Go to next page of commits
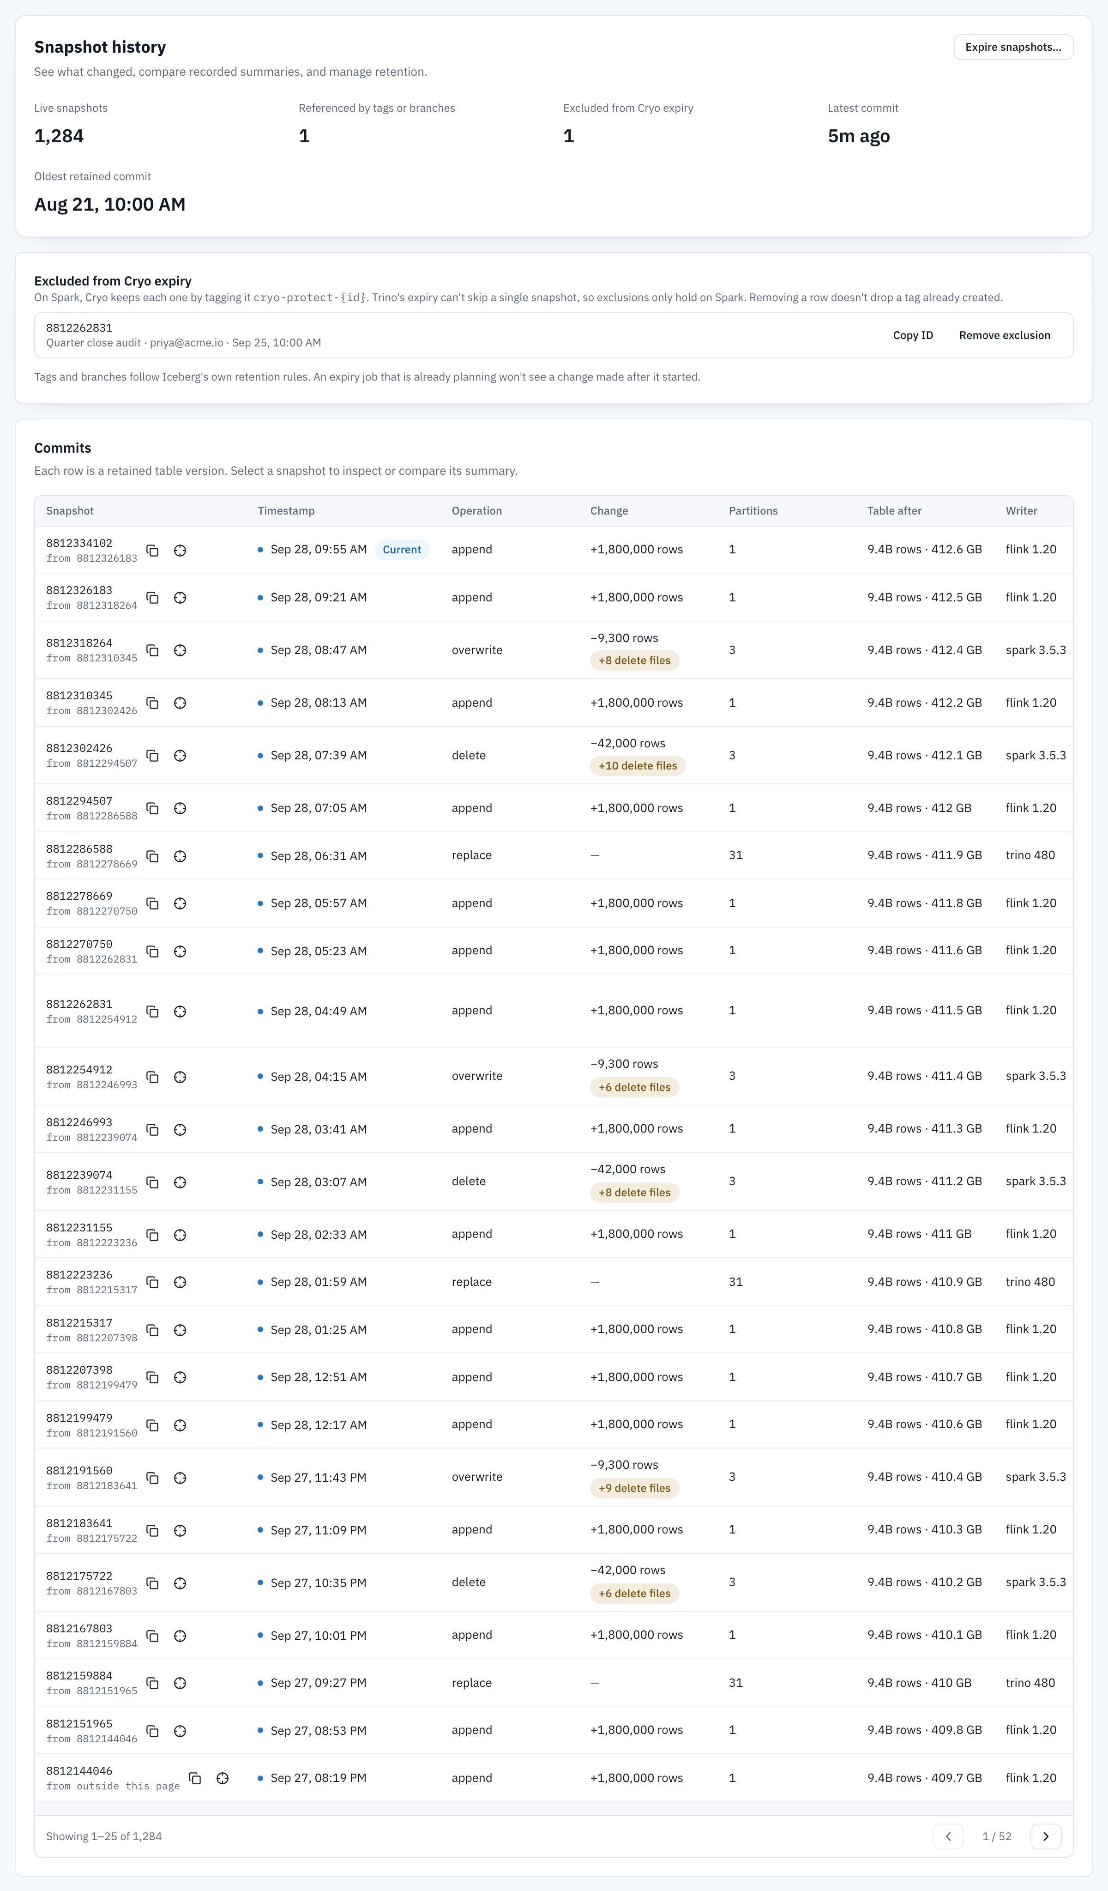This screenshot has height=1891, width=1108. coord(1046,1836)
